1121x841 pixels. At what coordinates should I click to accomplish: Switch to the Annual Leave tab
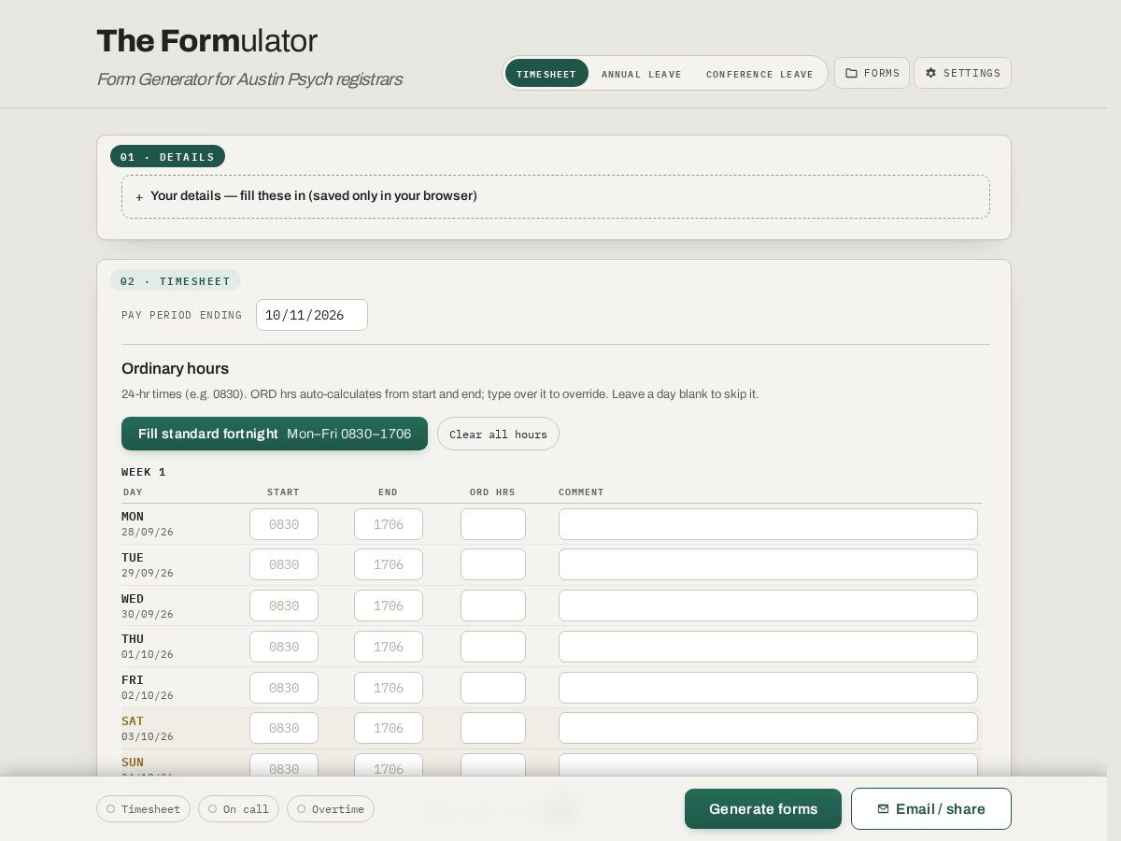[642, 73]
